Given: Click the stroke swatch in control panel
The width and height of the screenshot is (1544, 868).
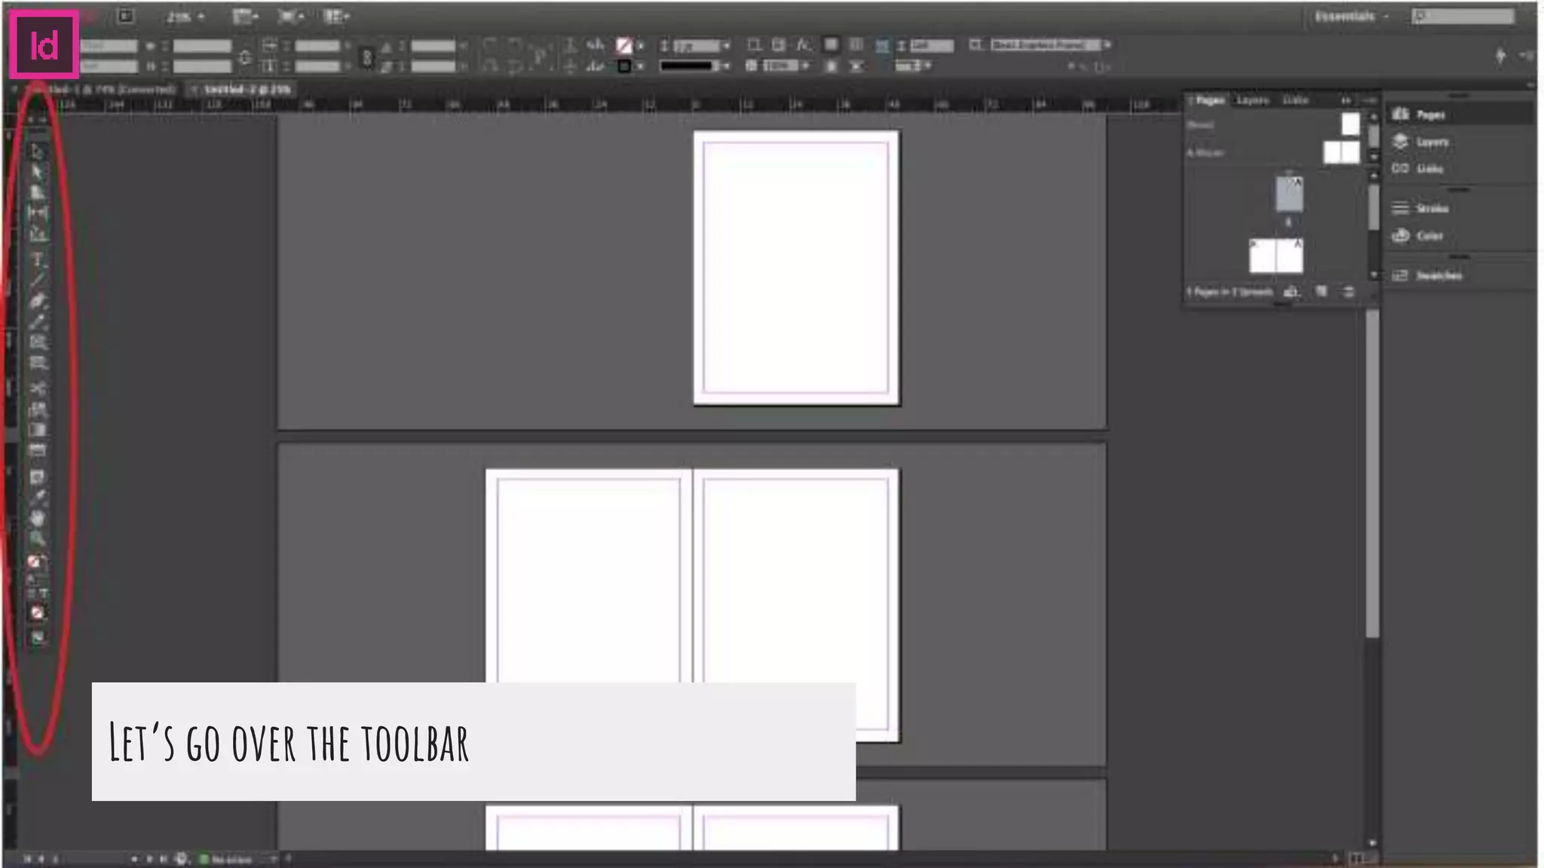Looking at the screenshot, I should point(623,66).
